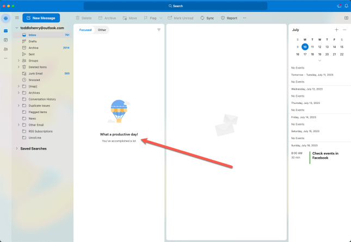Add new event with calendar plus icon
The width and height of the screenshot is (351, 242).
[336, 29]
